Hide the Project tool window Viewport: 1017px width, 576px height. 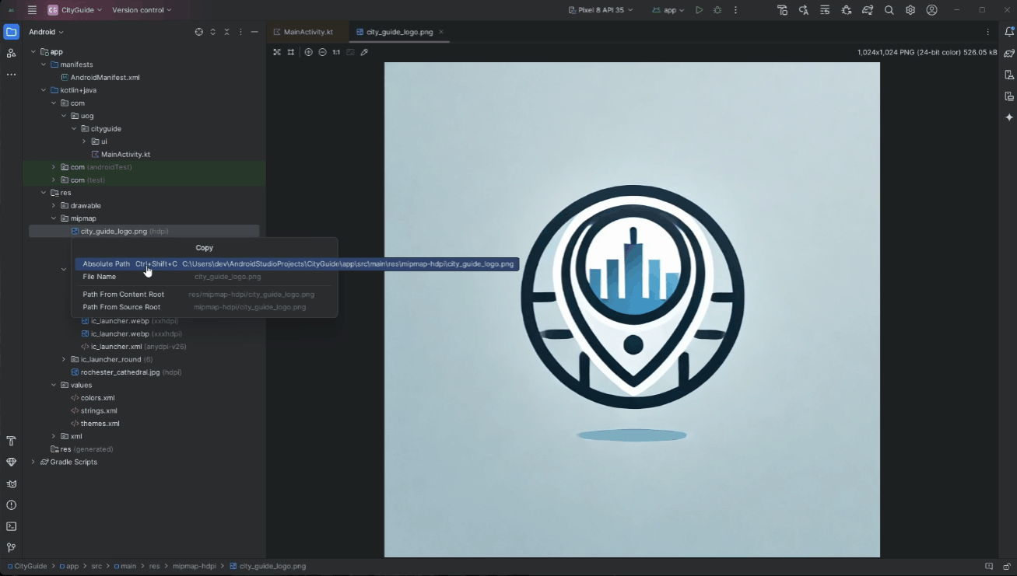tap(254, 32)
